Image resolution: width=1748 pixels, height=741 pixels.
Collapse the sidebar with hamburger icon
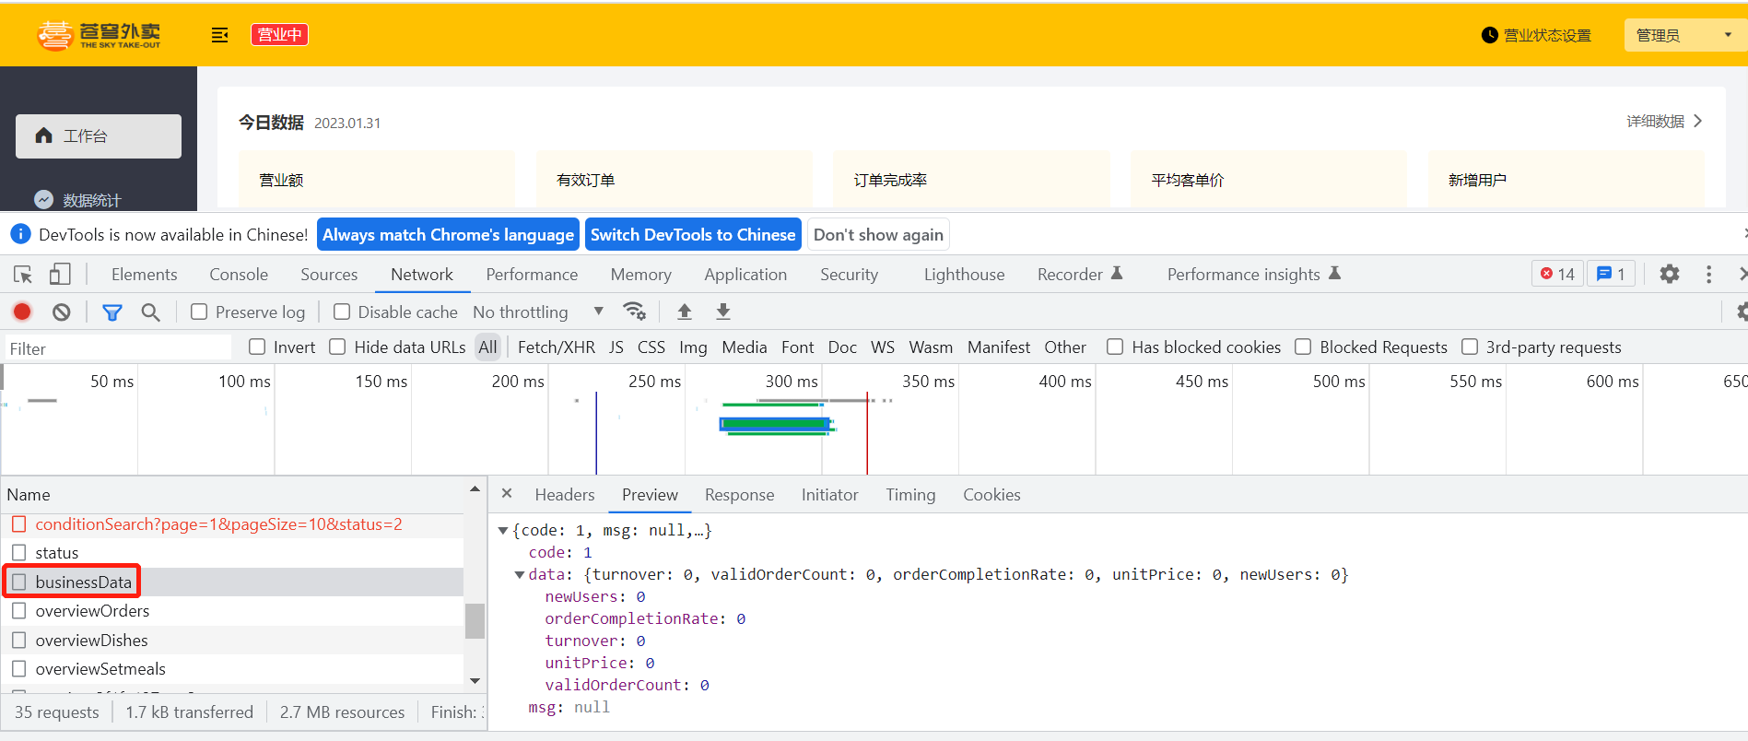click(219, 35)
